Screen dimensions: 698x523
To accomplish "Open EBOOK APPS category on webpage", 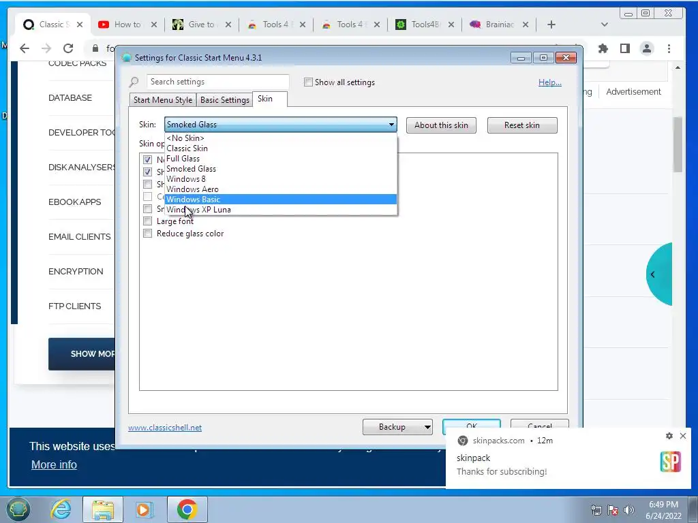I will point(74,202).
